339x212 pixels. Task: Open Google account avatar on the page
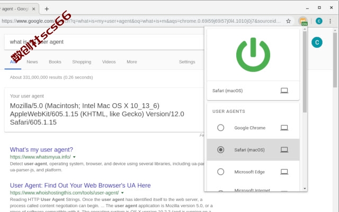pos(317,42)
